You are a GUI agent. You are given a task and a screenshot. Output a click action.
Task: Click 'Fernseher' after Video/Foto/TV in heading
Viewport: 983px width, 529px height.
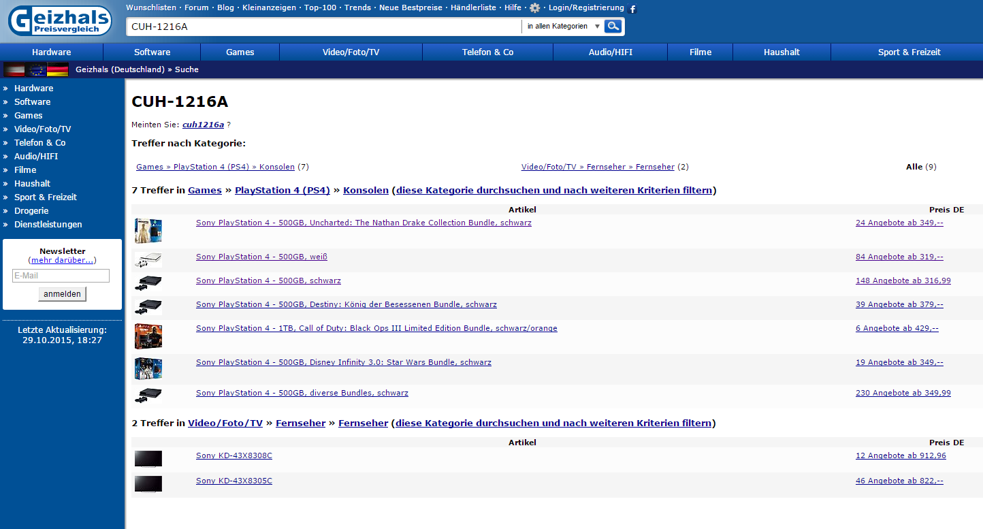click(x=300, y=423)
